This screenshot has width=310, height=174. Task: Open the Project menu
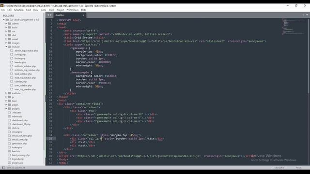click(x=60, y=10)
